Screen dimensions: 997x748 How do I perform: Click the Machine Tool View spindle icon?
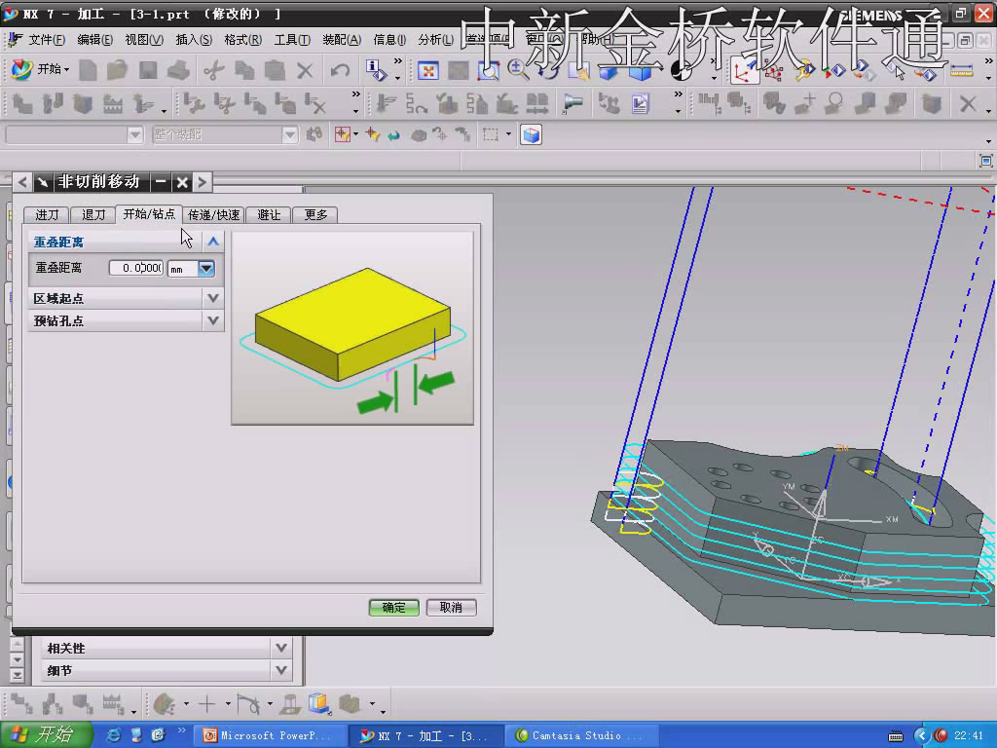click(572, 103)
